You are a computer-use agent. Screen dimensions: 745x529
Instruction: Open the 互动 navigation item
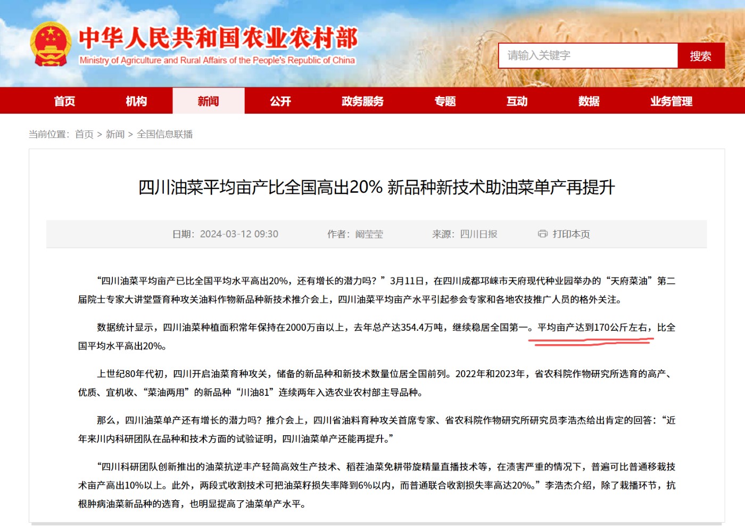tap(517, 101)
